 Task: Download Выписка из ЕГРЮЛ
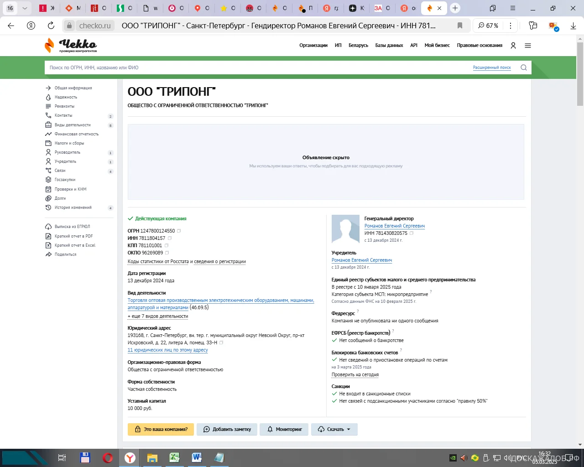point(72,227)
